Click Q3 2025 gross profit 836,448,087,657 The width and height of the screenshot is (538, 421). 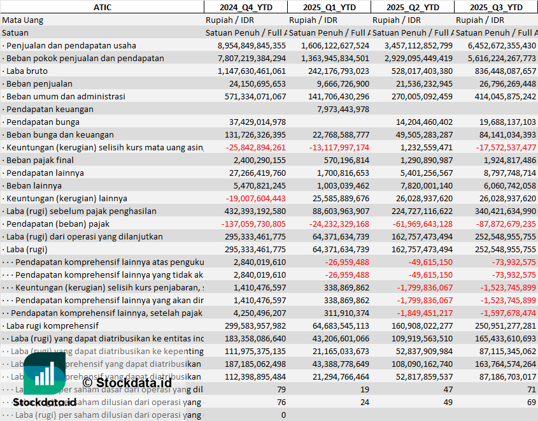(502, 71)
